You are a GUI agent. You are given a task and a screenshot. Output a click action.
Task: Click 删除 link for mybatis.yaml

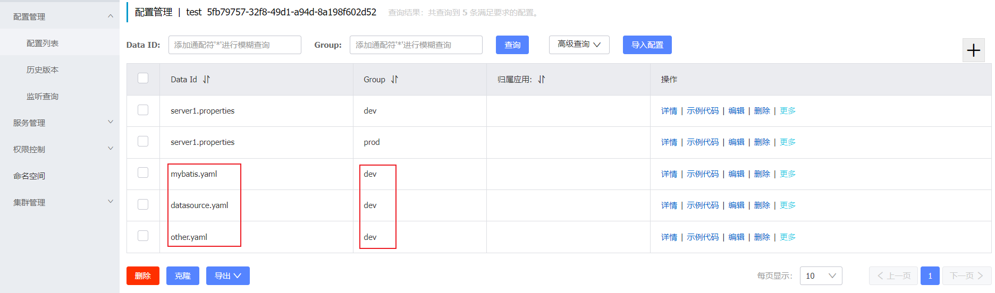(x=762, y=174)
